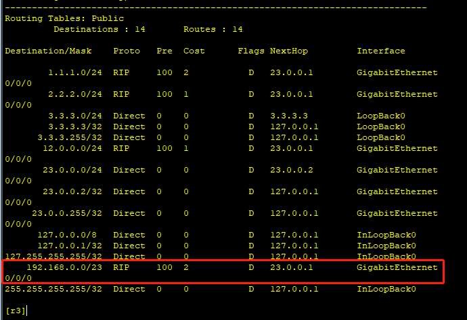Viewport: 467px width, 320px height.
Task: Select destination 3.3.3.3/32 text
Action: [74, 127]
